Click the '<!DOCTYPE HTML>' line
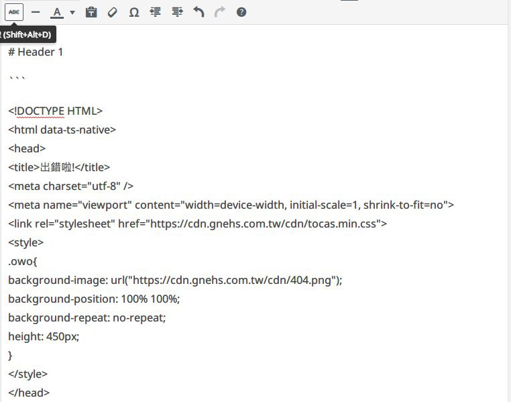The height and width of the screenshot is (402, 511). tap(56, 111)
